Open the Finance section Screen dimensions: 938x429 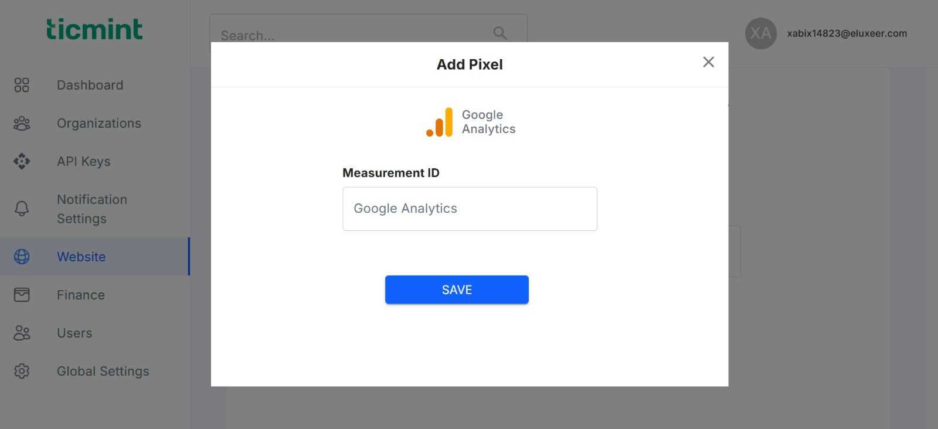[x=95, y=295]
